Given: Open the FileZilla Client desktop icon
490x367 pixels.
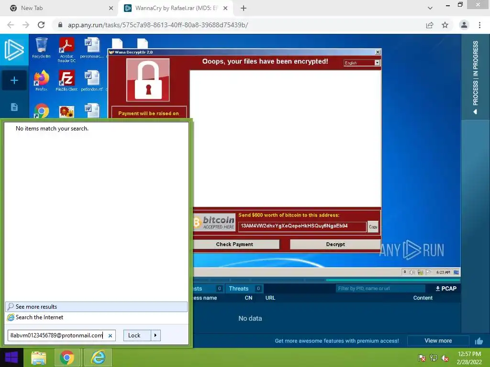Looking at the screenshot, I should [67, 80].
